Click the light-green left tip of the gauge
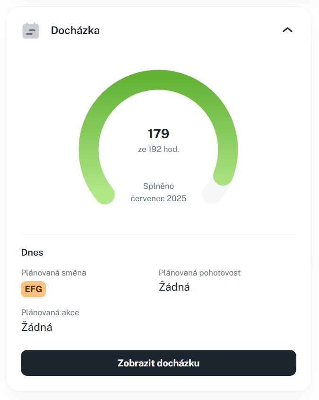This screenshot has width=319, height=400. tap(104, 194)
